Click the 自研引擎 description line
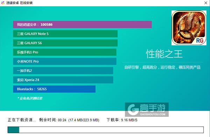Image resolution: width=210 pixels, height=137 pixels. pos(162,67)
